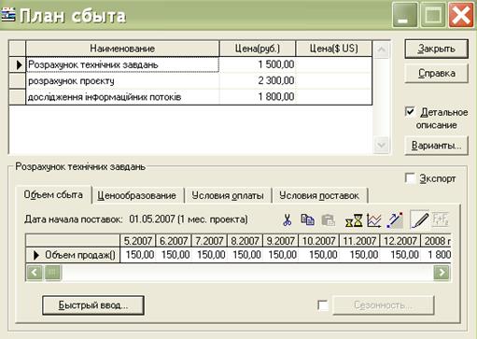This screenshot has height=339, width=477.
Task: Tick the checkbox next to Сезонность
Action: [323, 305]
